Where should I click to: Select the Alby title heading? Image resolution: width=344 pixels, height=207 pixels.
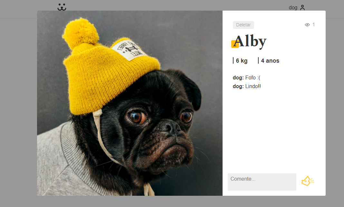tap(250, 41)
